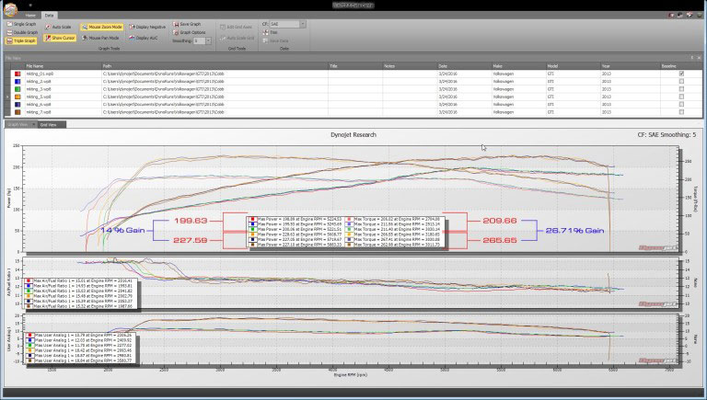Check Baseline checkbox for mkting_6 row
The width and height of the screenshot is (707, 400).
681,104
